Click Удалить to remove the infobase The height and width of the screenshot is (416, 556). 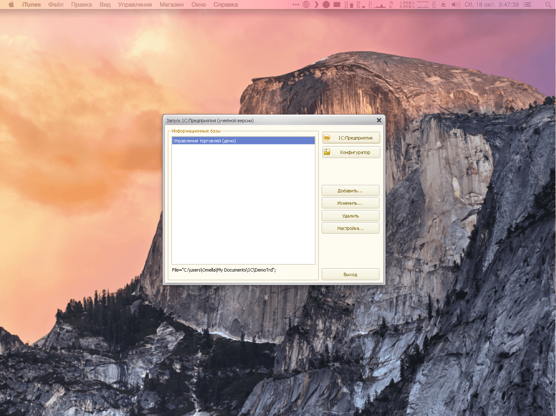351,216
